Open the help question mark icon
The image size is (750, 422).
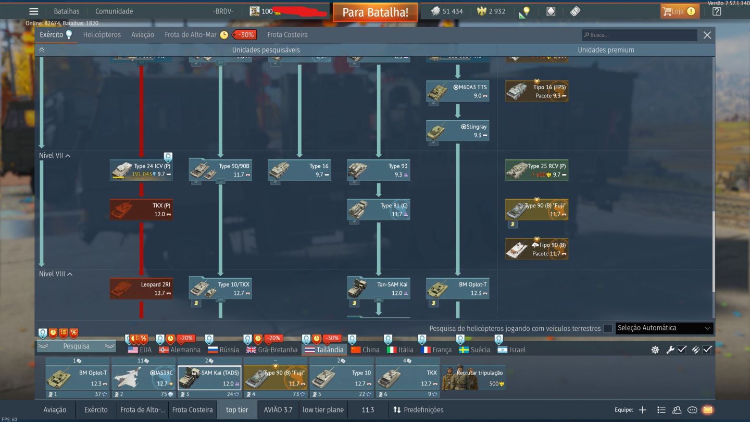[x=717, y=11]
